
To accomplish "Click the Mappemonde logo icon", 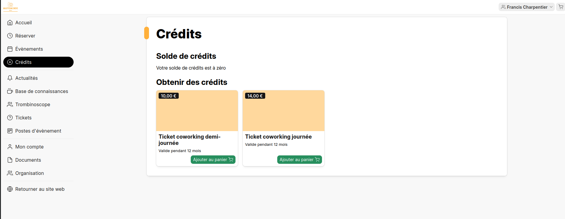I will (11, 7).
